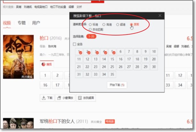This screenshot has height=132, width=196.
Task: Switch to the 视频 tab
Action: [x=7, y=23]
